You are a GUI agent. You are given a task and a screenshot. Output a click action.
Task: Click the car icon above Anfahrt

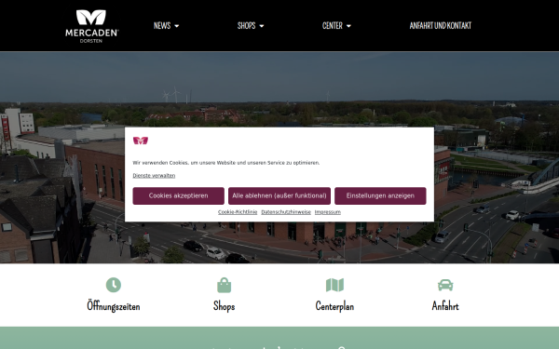click(x=445, y=285)
